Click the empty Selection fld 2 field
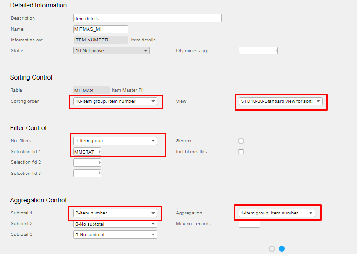Image resolution: width=357 pixels, height=254 pixels. [87, 162]
